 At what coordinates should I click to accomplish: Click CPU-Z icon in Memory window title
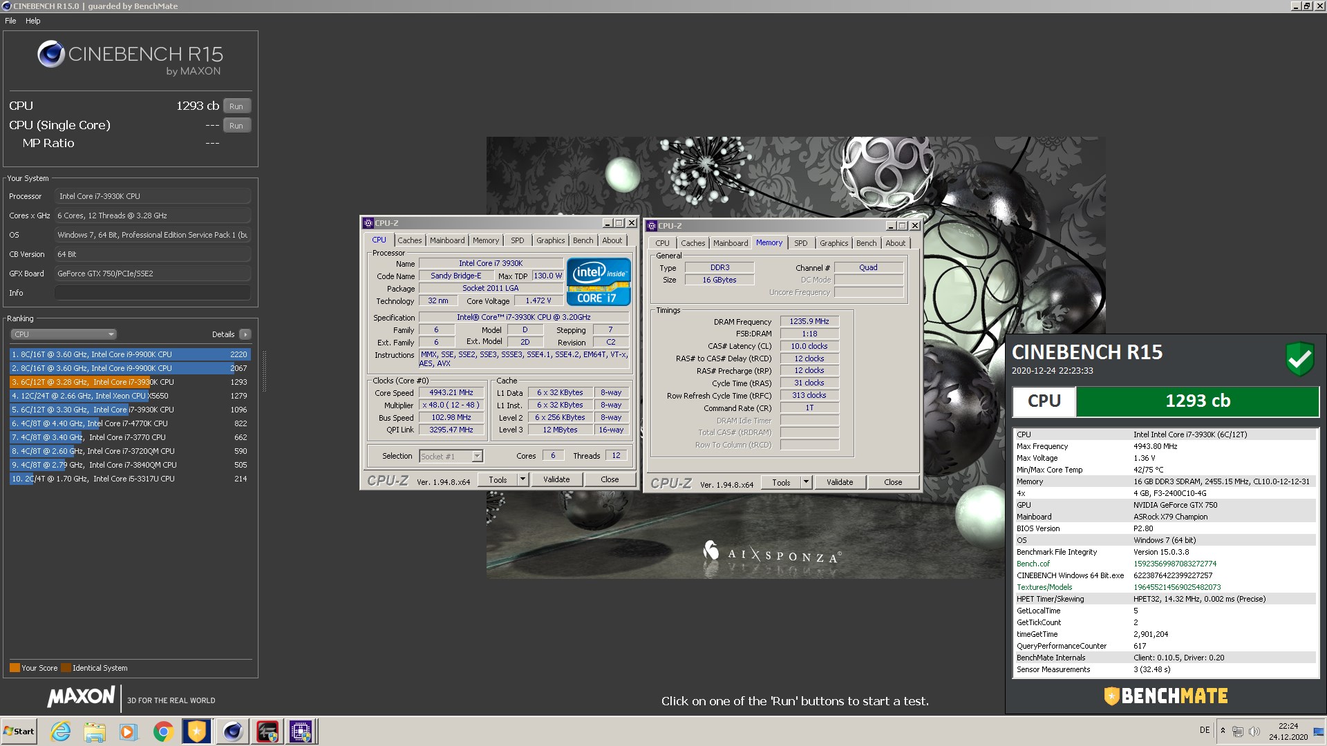[x=651, y=226]
